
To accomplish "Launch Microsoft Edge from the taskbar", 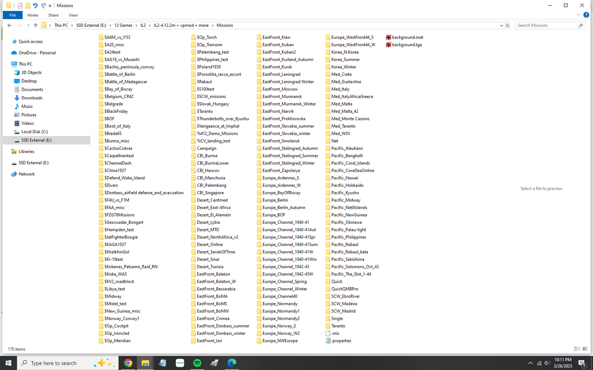I will [x=231, y=363].
